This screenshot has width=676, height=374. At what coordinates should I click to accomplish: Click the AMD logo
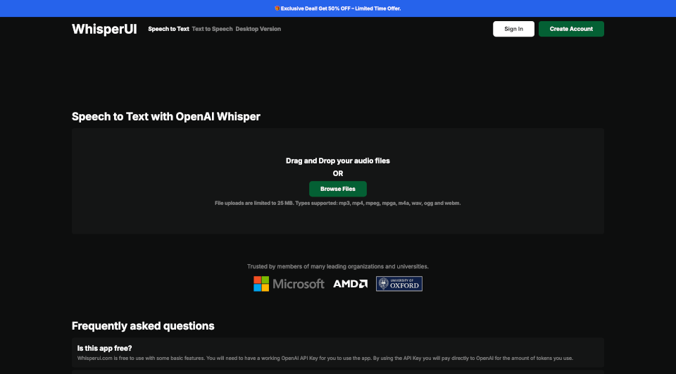(x=351, y=284)
